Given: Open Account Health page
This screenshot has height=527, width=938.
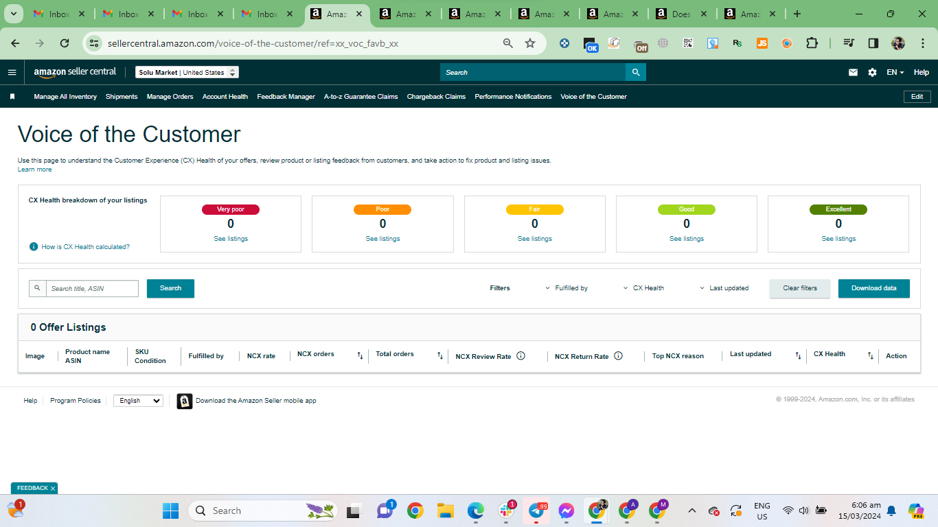Looking at the screenshot, I should [x=225, y=97].
